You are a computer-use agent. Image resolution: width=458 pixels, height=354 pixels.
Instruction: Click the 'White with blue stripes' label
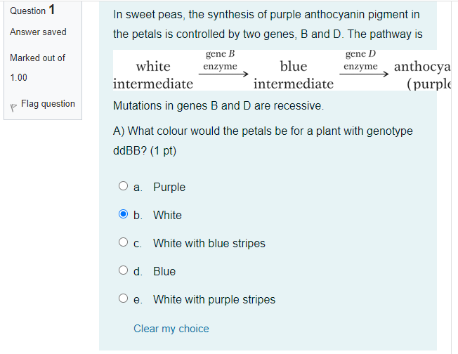point(209,243)
